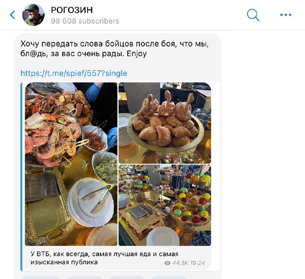This screenshot has width=305, height=279.
Task: Click the stacked white plates in the seafood photo
Action: (x=91, y=202)
